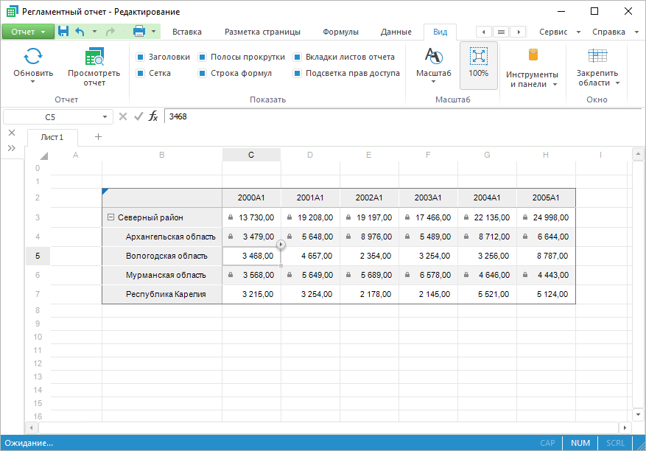The height and width of the screenshot is (451, 646).
Task: Collapse the Северный район row group
Action: (x=110, y=217)
